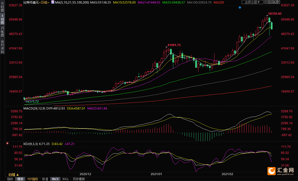298x181 pixels.
Task: Select the K线图 sidebar tab
Action: coord(3,19)
